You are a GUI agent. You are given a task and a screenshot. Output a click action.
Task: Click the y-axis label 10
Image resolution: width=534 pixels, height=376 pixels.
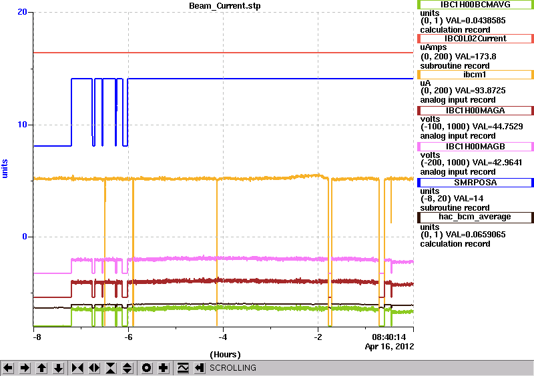click(x=22, y=125)
